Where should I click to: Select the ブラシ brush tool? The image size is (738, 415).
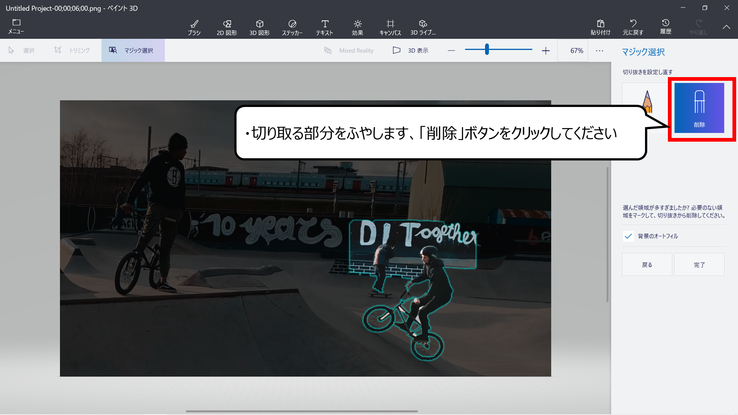tap(194, 28)
